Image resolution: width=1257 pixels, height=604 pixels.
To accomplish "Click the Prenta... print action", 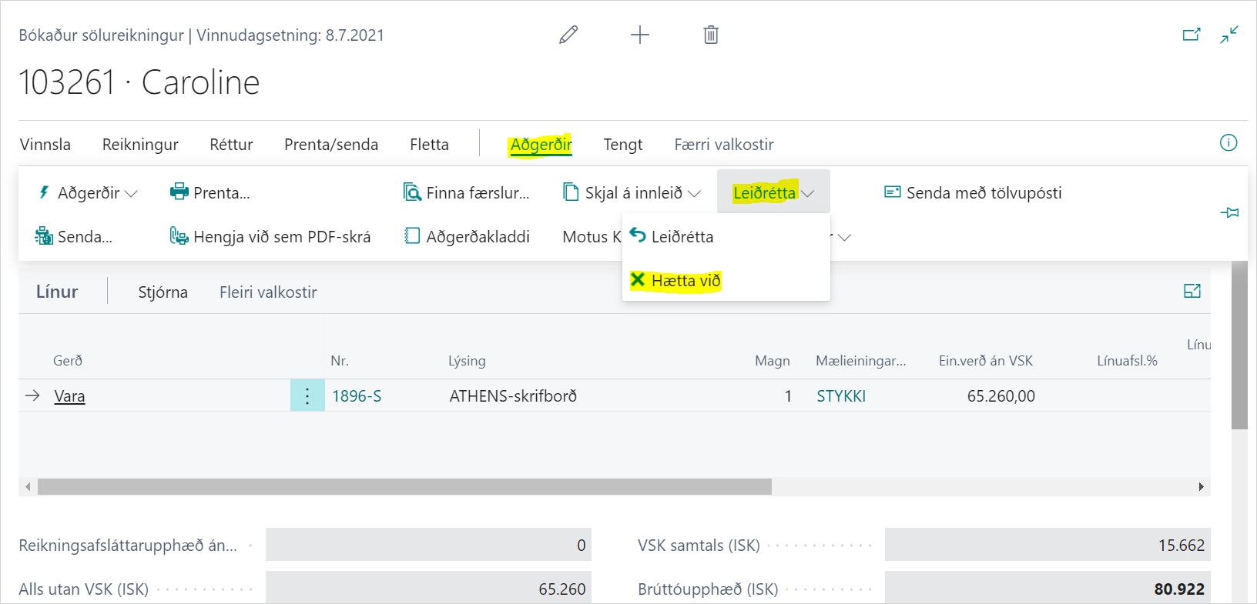I will [210, 192].
